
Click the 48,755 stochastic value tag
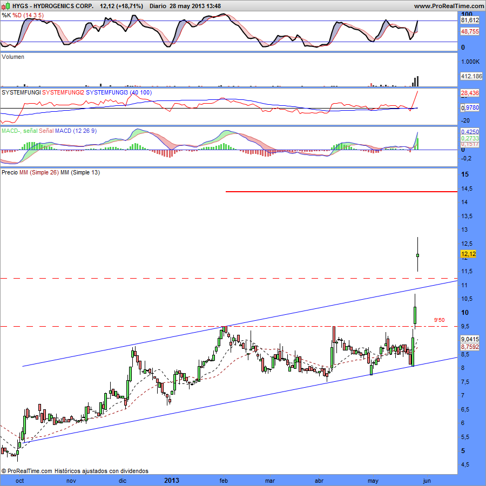click(x=470, y=31)
